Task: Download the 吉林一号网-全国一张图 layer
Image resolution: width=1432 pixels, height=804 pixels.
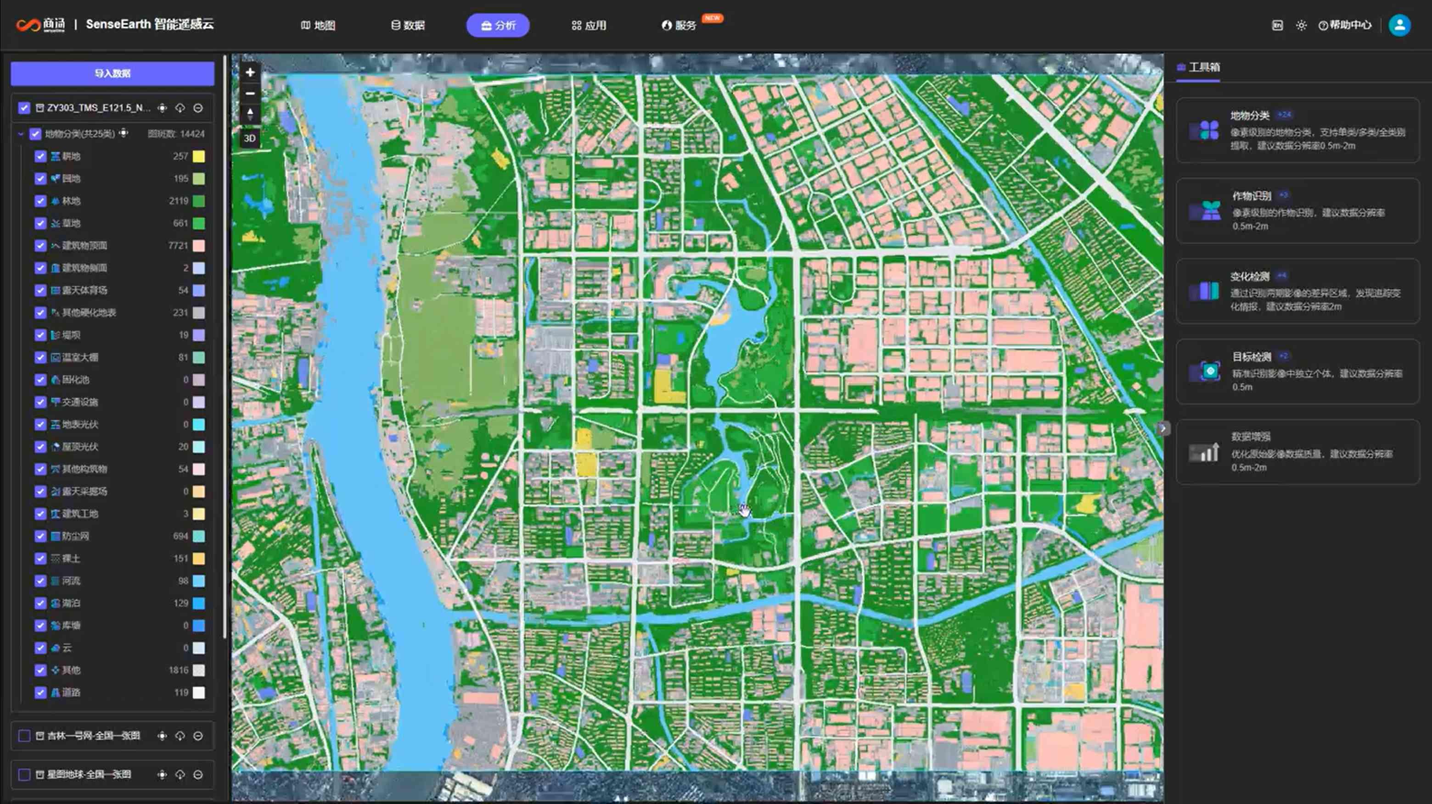Action: (180, 736)
